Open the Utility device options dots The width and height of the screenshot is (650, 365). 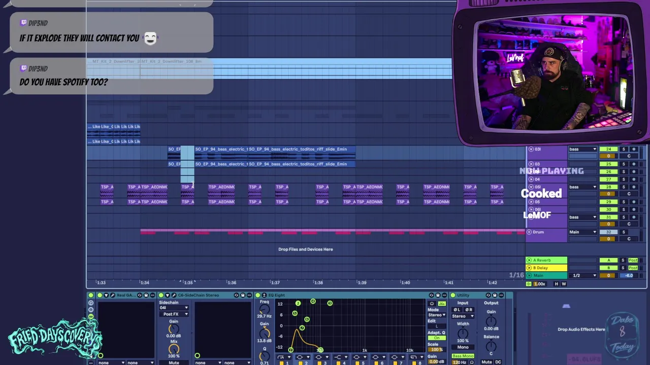(501, 295)
